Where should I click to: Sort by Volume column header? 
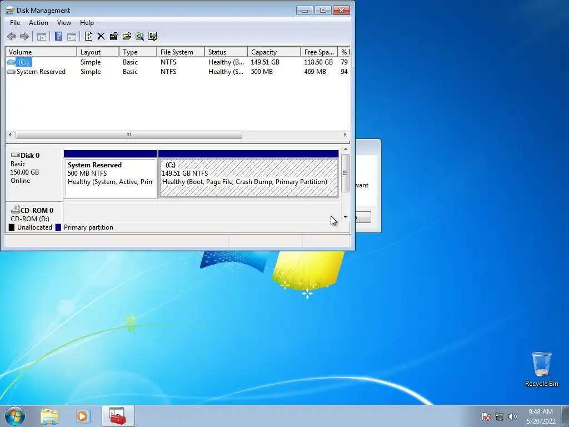click(41, 52)
